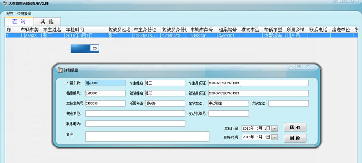Click the 联系电话 input field
Image resolution: width=362 pixels, height=163 pixels.
pyautogui.click(x=135, y=124)
